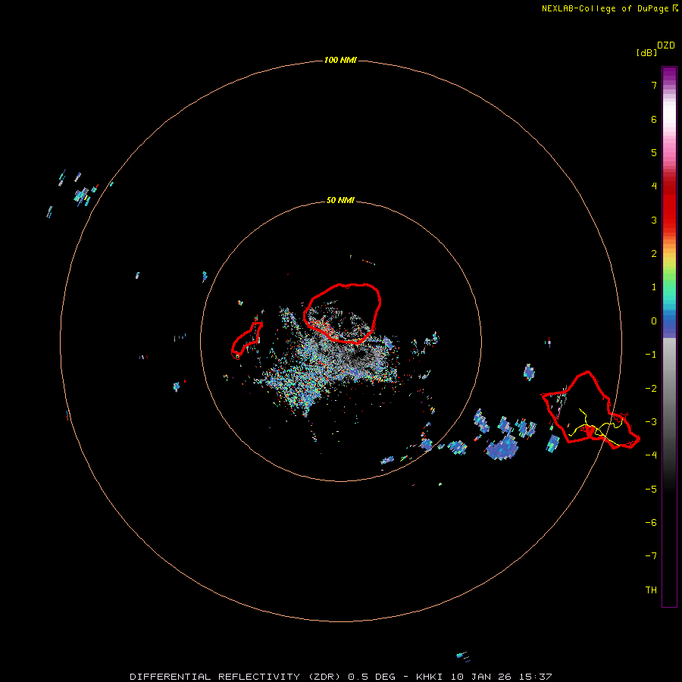The width and height of the screenshot is (682, 682).
Task: Click the -5 tick label on the color scale
Action: pyautogui.click(x=651, y=490)
